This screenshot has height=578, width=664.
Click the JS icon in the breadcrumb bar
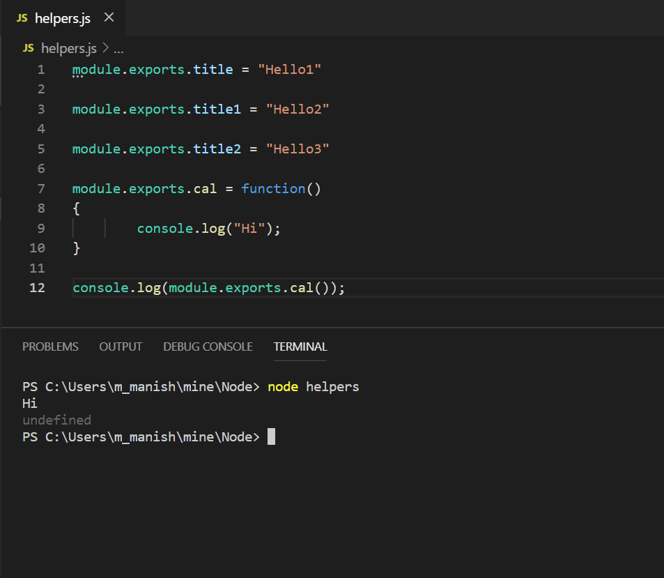[x=27, y=48]
